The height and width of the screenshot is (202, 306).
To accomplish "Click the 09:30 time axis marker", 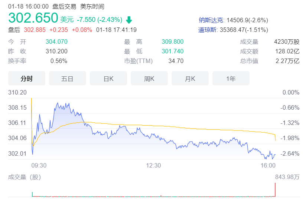I will [x=39, y=165].
